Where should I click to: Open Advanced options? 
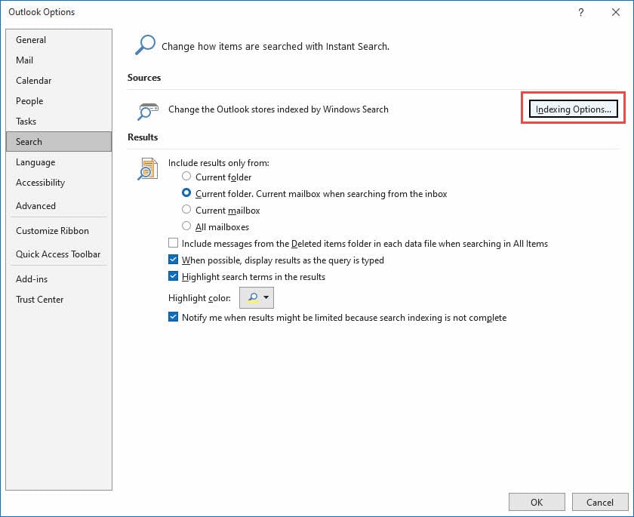point(59,206)
